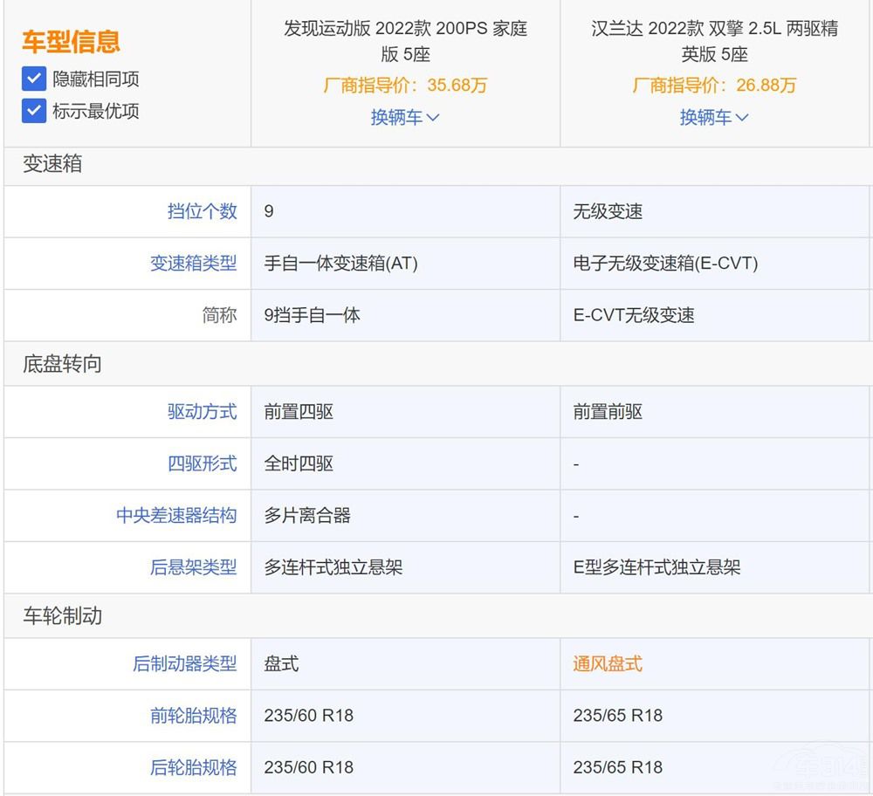Click the 四驱形式 parameter link
The height and width of the screenshot is (796, 873).
(202, 463)
